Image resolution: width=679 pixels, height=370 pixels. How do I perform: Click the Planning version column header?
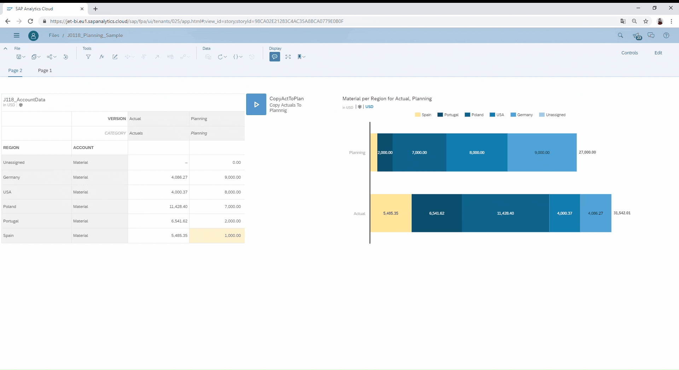pyautogui.click(x=217, y=119)
